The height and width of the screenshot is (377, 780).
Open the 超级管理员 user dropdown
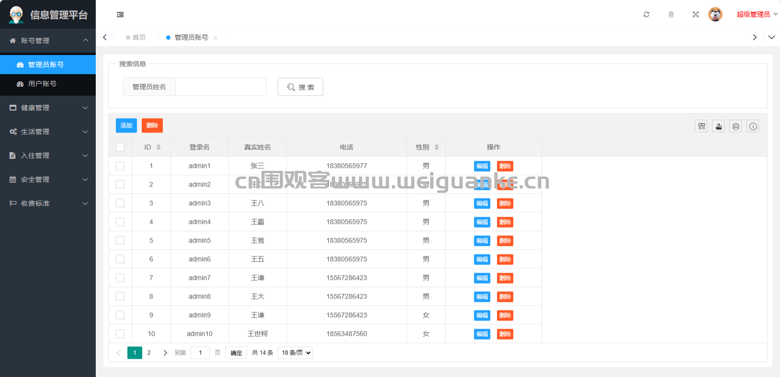[757, 14]
